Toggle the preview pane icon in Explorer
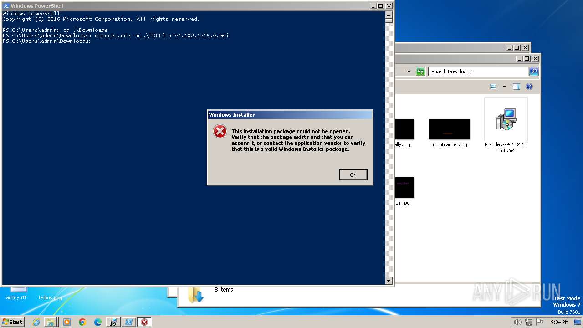 click(517, 87)
